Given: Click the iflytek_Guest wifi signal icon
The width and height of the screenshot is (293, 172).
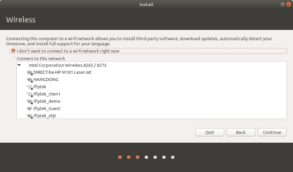Looking at the screenshot, I should point(29,109).
